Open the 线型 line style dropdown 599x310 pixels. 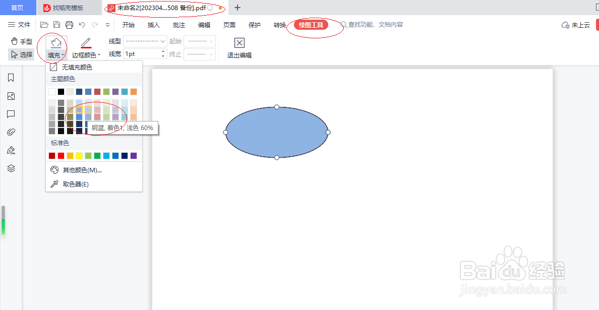click(145, 41)
